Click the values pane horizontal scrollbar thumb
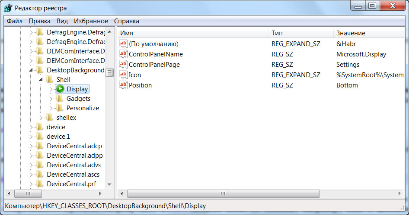 tap(223, 194)
